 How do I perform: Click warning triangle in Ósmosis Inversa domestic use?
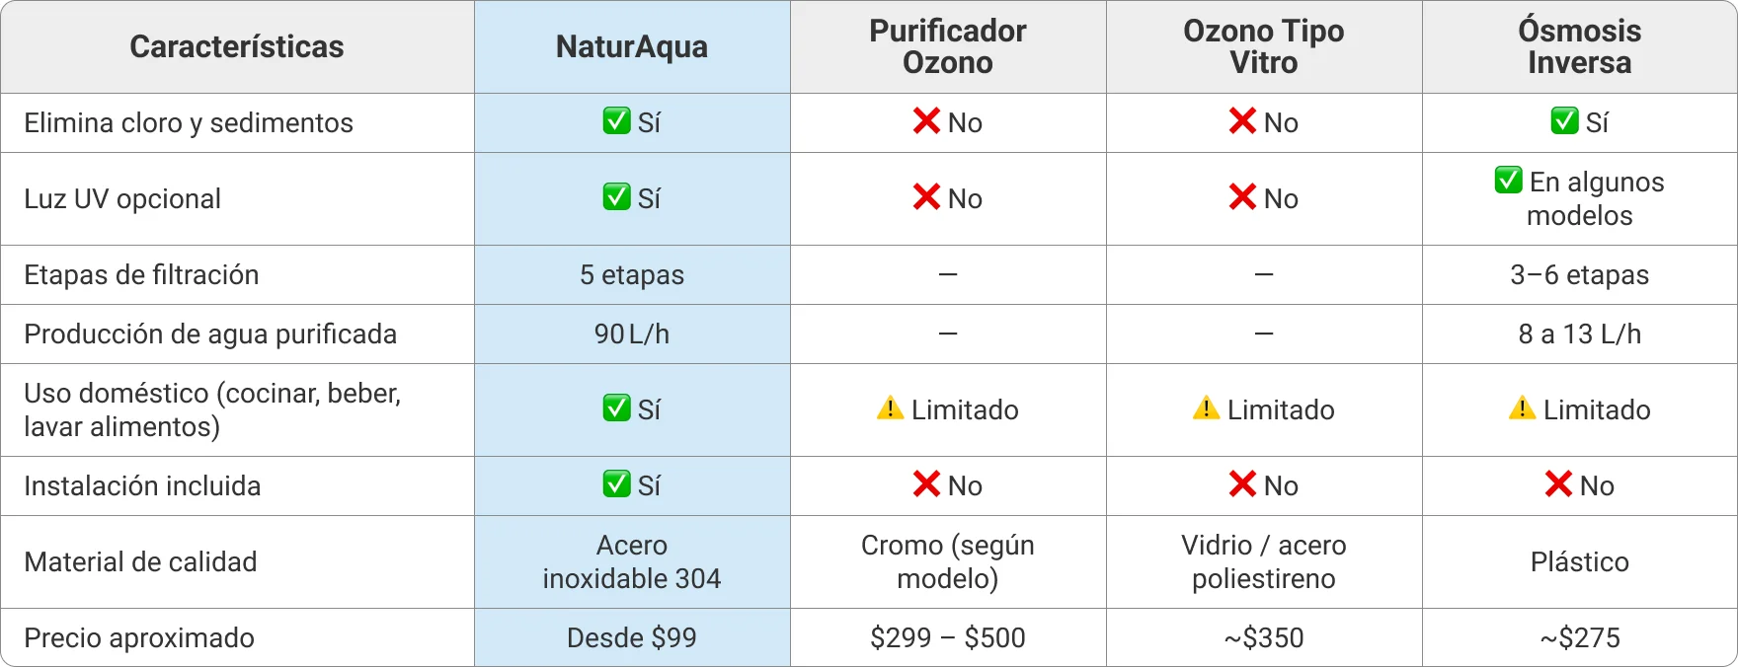coord(1522,408)
